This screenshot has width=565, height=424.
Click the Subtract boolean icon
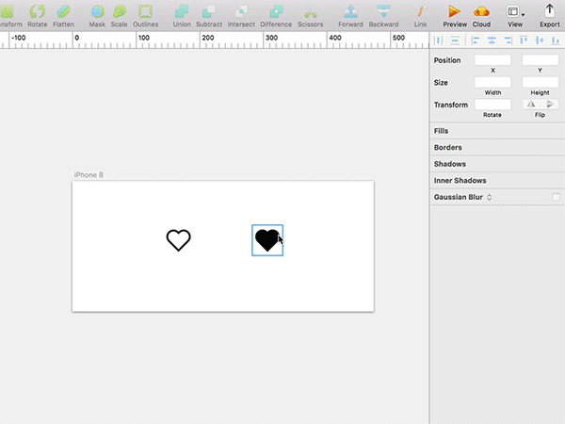[x=209, y=16]
